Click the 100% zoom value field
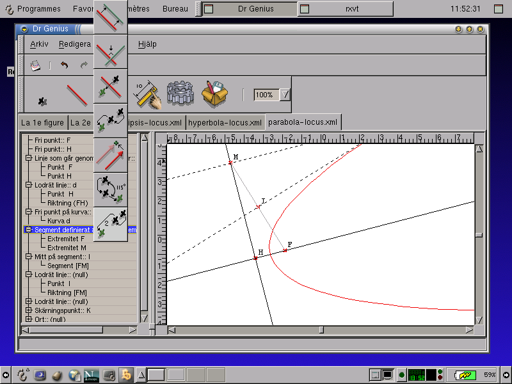 point(267,95)
